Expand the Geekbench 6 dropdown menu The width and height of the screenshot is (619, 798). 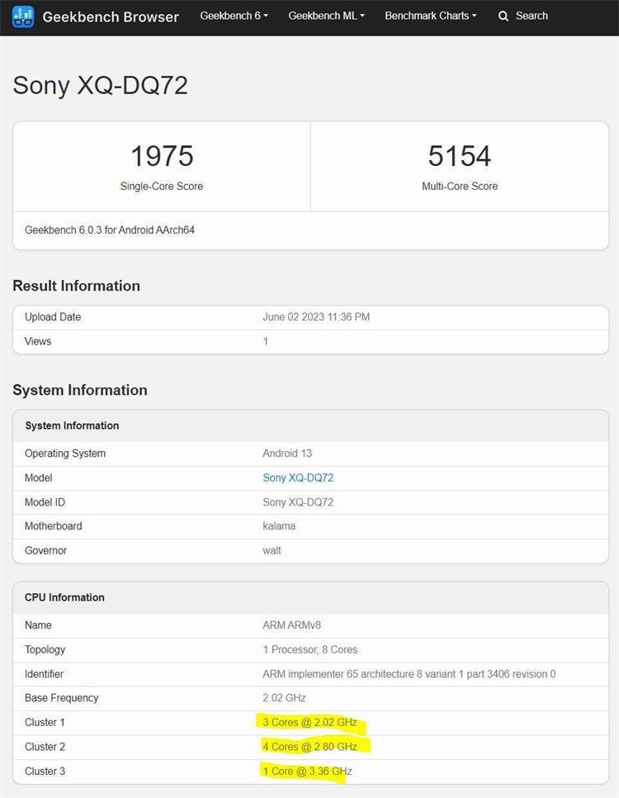coord(234,16)
